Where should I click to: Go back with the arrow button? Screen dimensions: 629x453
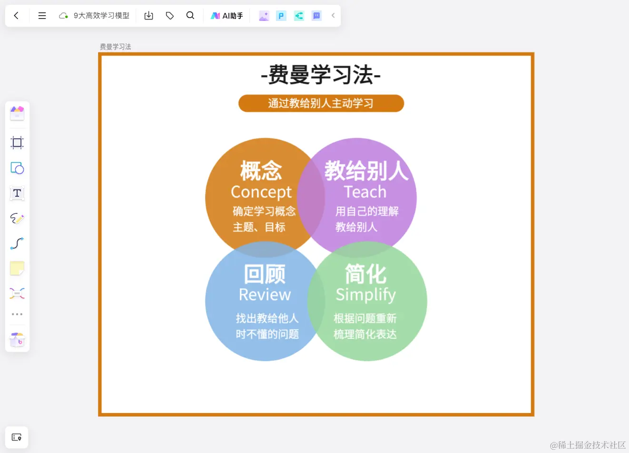[x=17, y=15]
